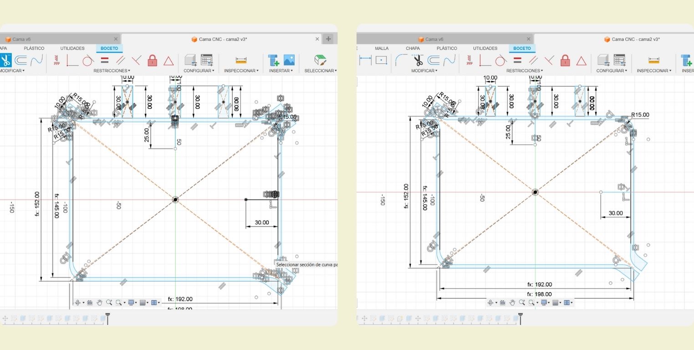Open PLÁSTICO ribbon tab in left screenshot

click(34, 48)
